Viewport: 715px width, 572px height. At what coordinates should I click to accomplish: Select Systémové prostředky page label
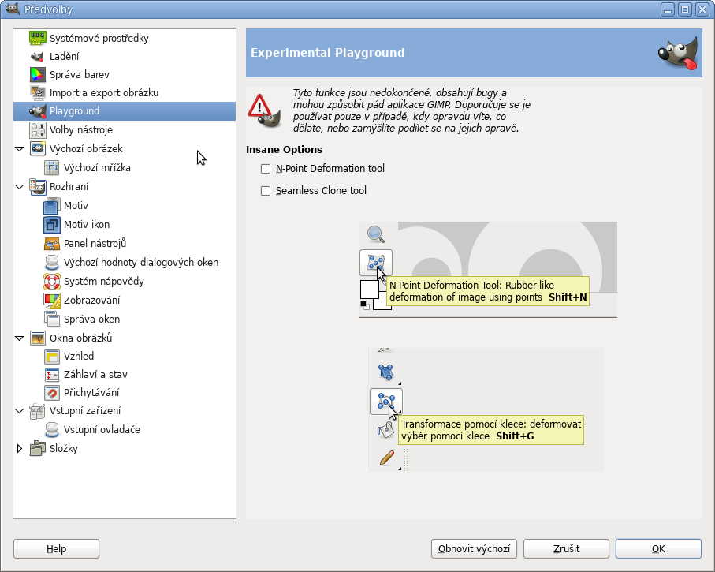pos(99,39)
